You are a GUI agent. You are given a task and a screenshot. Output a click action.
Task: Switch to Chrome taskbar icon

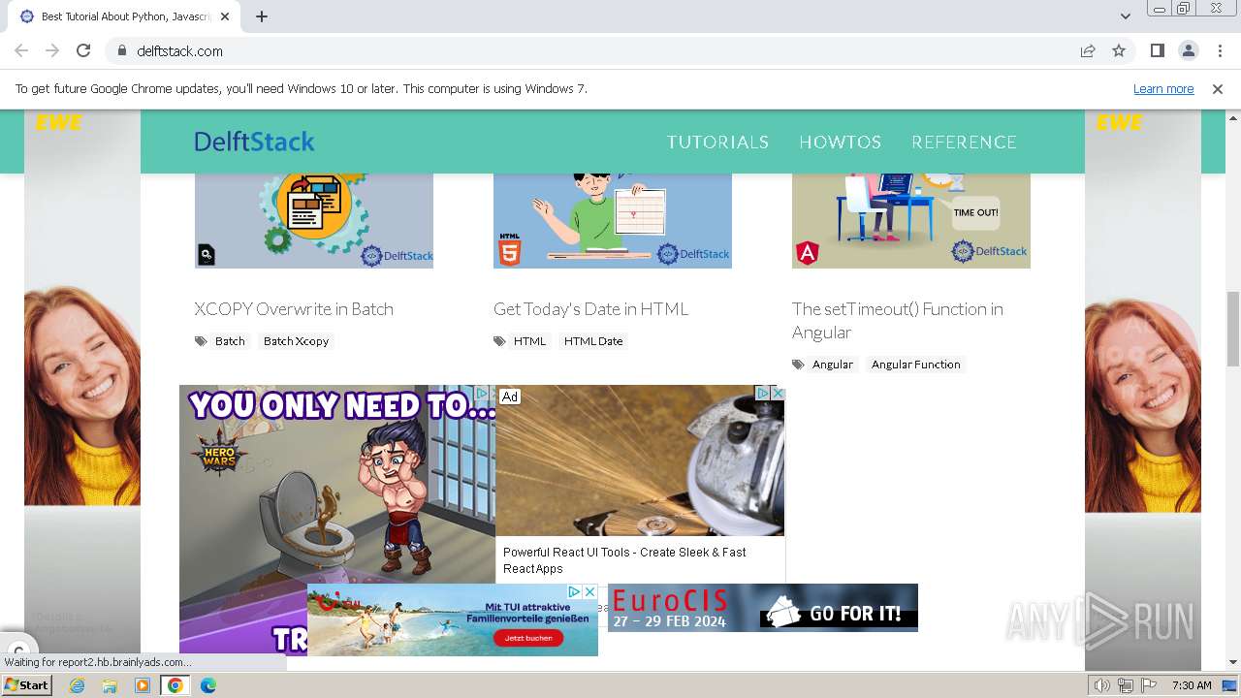(175, 685)
